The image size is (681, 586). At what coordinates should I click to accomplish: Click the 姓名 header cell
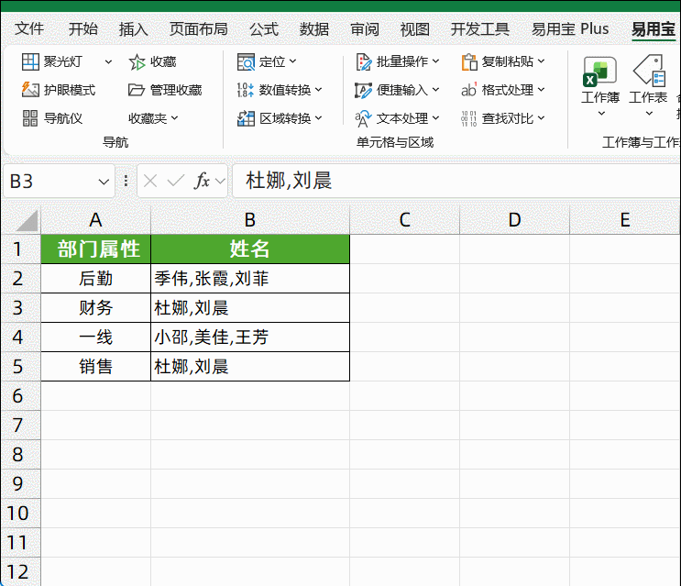click(249, 249)
